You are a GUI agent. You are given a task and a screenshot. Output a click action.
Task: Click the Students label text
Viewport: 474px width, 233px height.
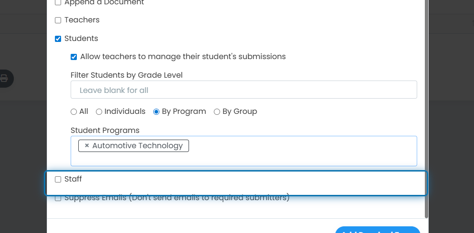81,39
